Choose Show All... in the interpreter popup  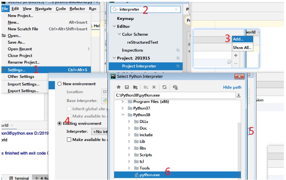[x=242, y=47]
